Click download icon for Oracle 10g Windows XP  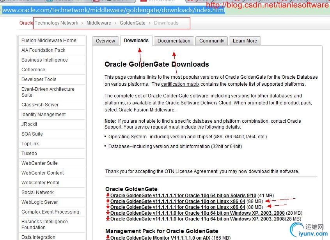pyautogui.click(x=108, y=213)
